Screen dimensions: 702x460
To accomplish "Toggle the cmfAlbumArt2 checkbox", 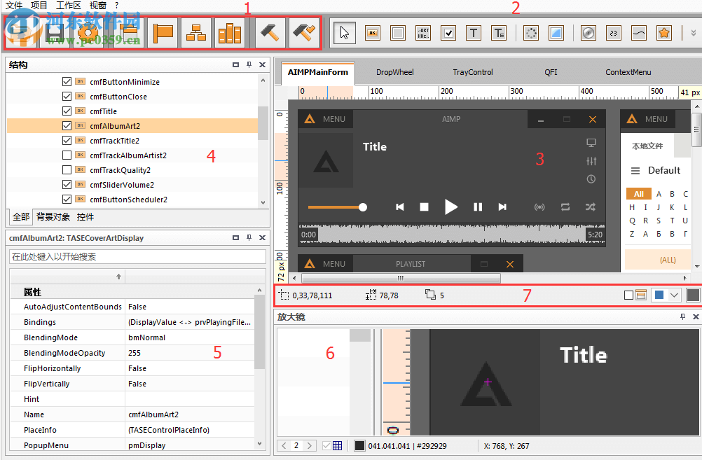I will coord(67,126).
